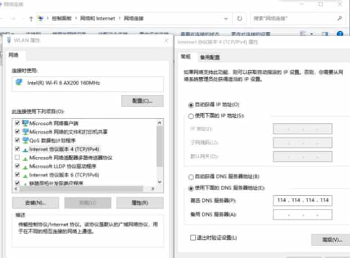The image size is (350, 258).
Task: Click the up-arrow navigation icon in address bar
Action: tap(30, 18)
